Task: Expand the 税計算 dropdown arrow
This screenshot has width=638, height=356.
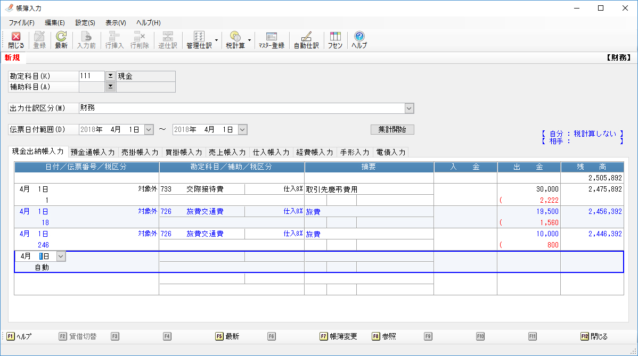Action: pyautogui.click(x=249, y=40)
